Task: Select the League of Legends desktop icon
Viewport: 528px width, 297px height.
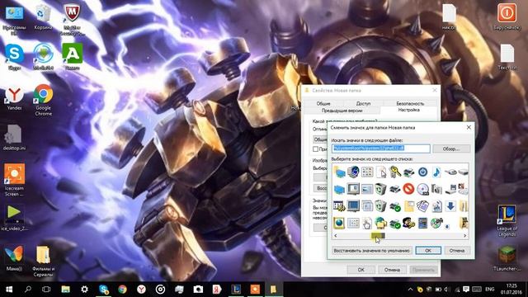Action: pyautogui.click(x=507, y=220)
